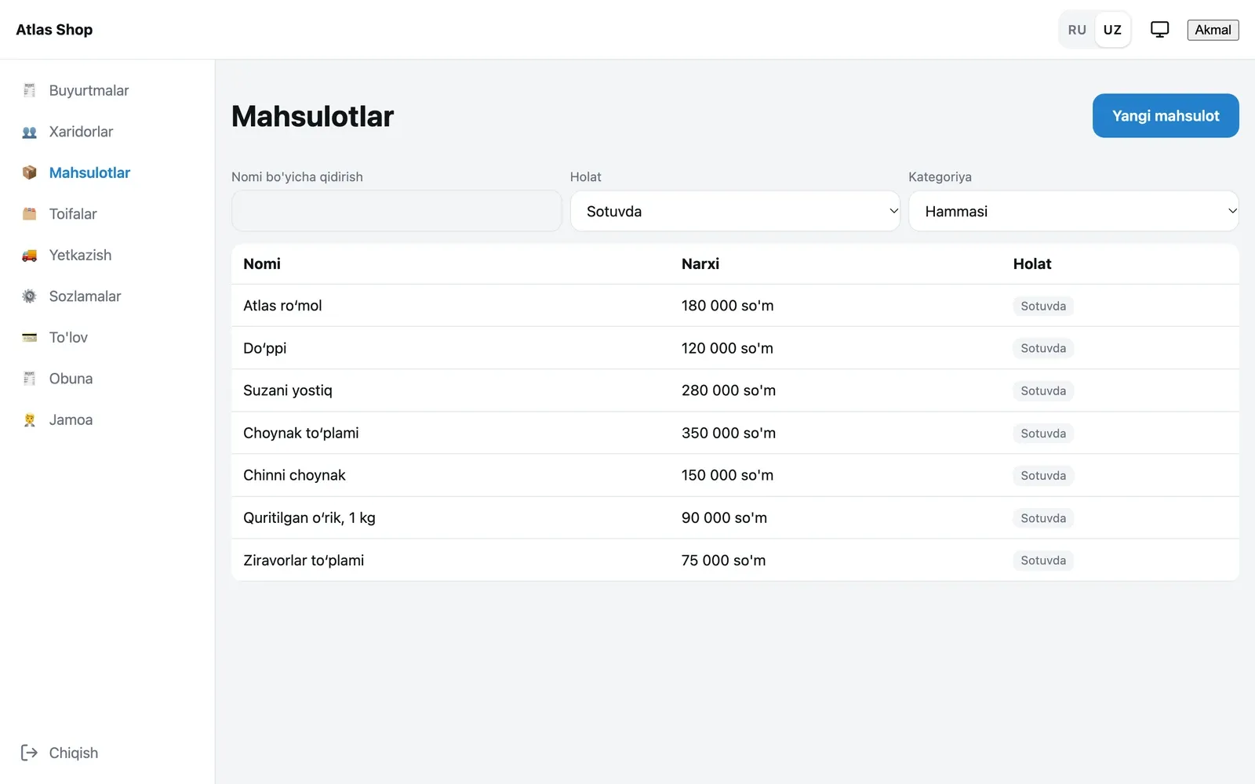
Task: Open Sozlamalar via its gear icon
Action: pos(29,296)
